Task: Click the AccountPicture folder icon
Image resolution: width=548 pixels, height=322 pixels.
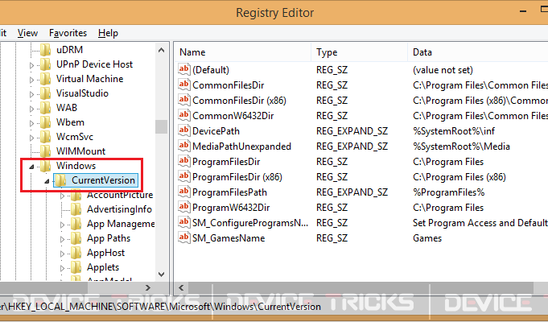Action: 76,195
